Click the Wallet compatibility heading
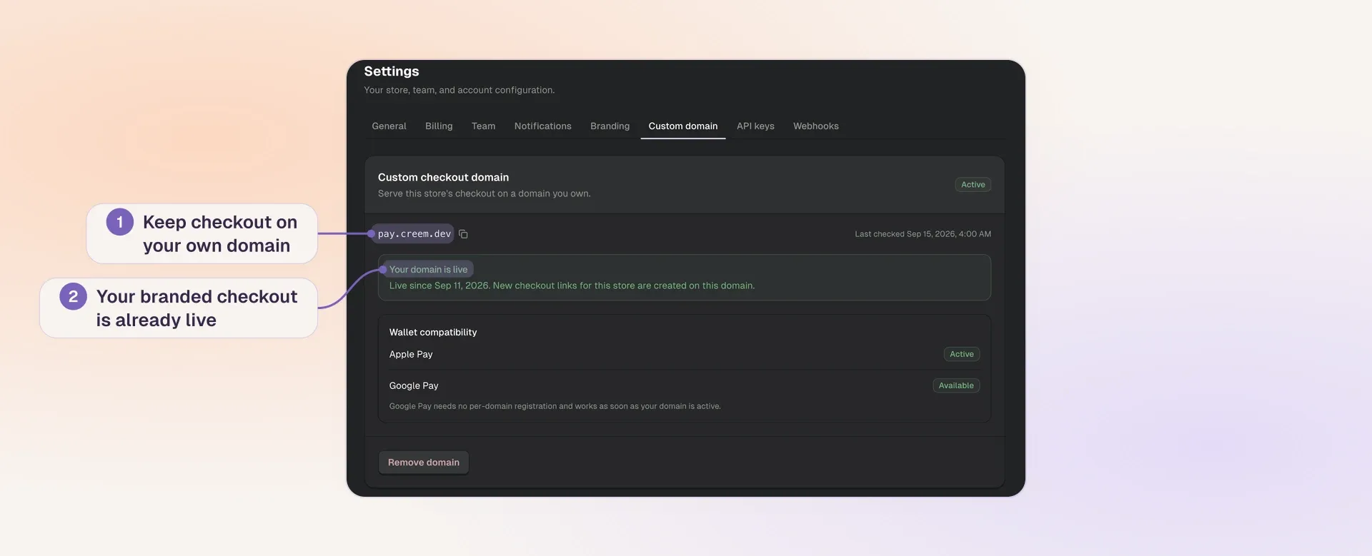The width and height of the screenshot is (1372, 556). pyautogui.click(x=433, y=333)
